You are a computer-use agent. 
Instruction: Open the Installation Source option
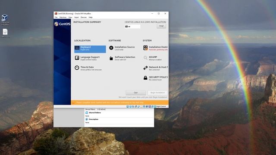click(122, 48)
